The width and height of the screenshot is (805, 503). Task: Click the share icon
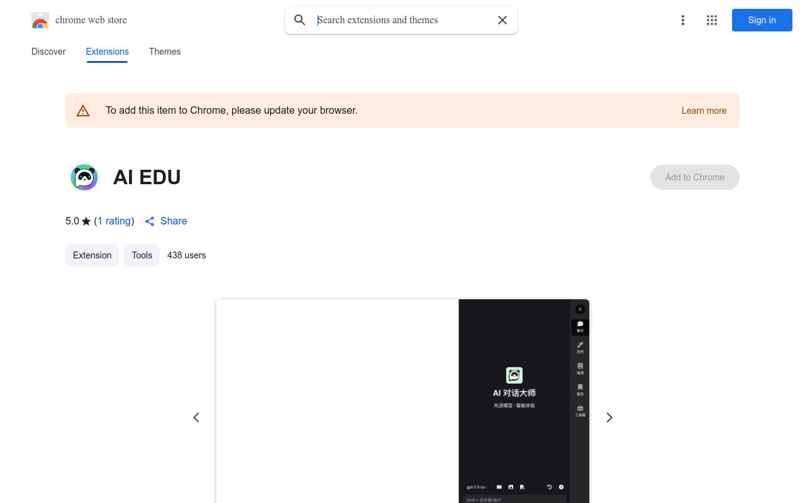point(150,221)
